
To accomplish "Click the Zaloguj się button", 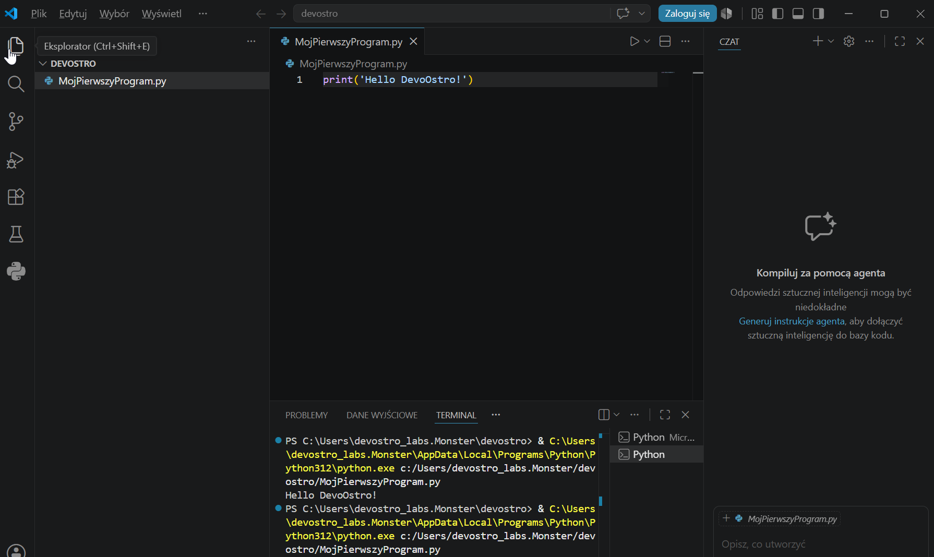I will (687, 14).
